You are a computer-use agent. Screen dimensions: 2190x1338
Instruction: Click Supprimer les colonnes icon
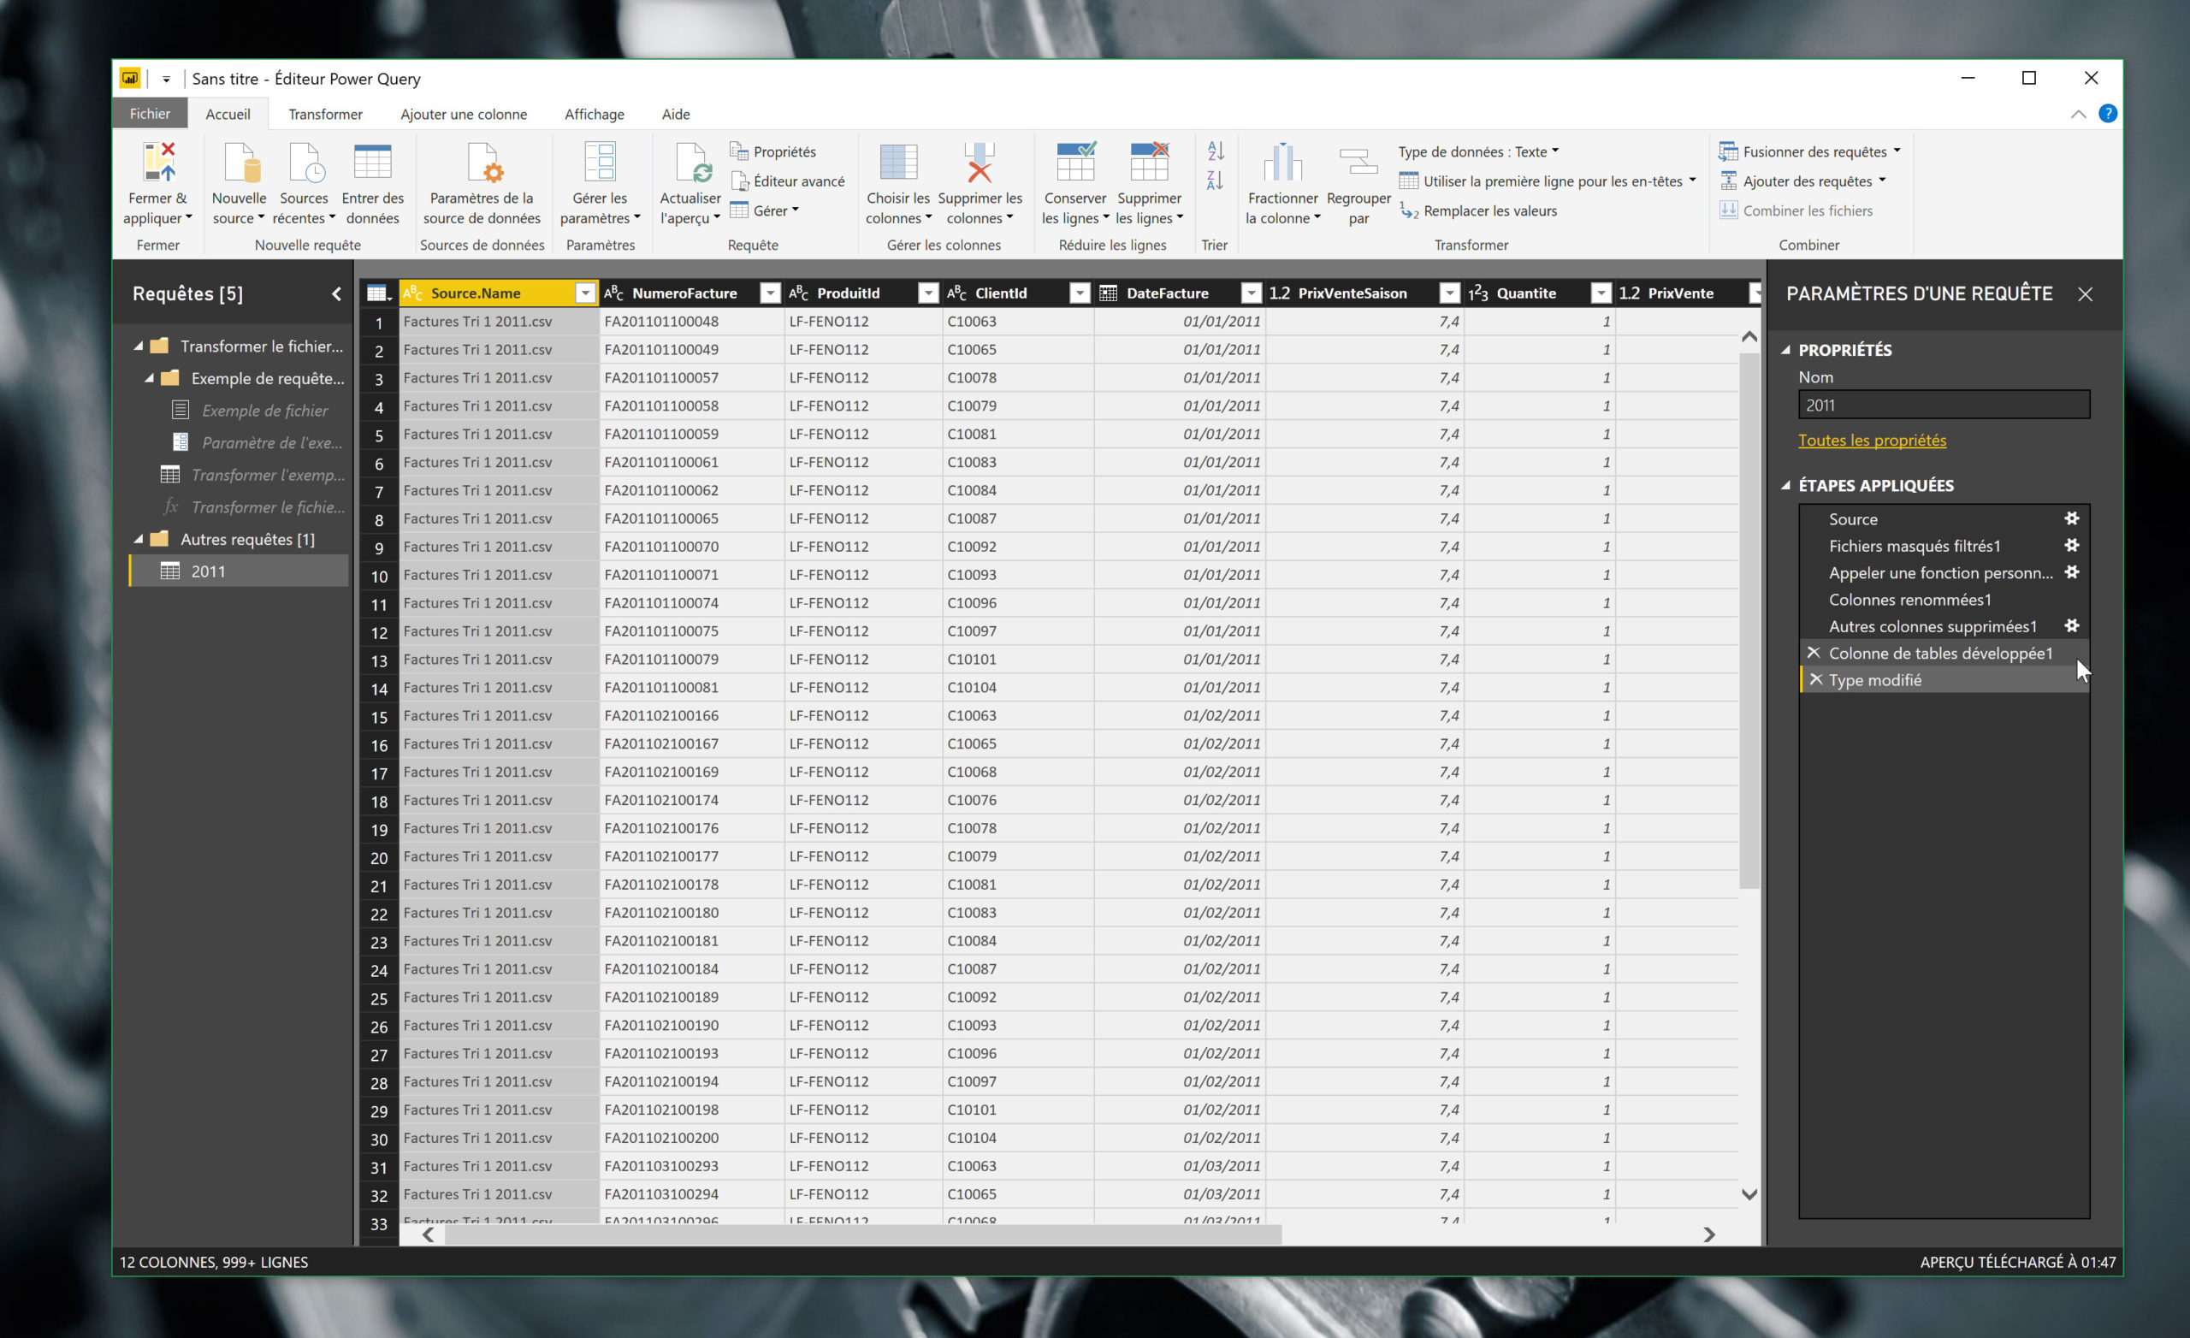[x=980, y=162]
